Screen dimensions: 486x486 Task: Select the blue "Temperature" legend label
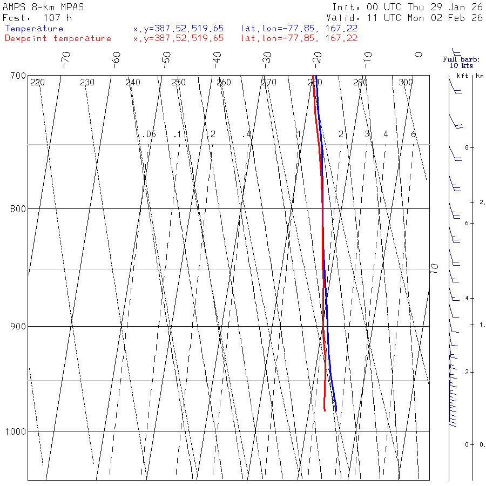tap(34, 29)
